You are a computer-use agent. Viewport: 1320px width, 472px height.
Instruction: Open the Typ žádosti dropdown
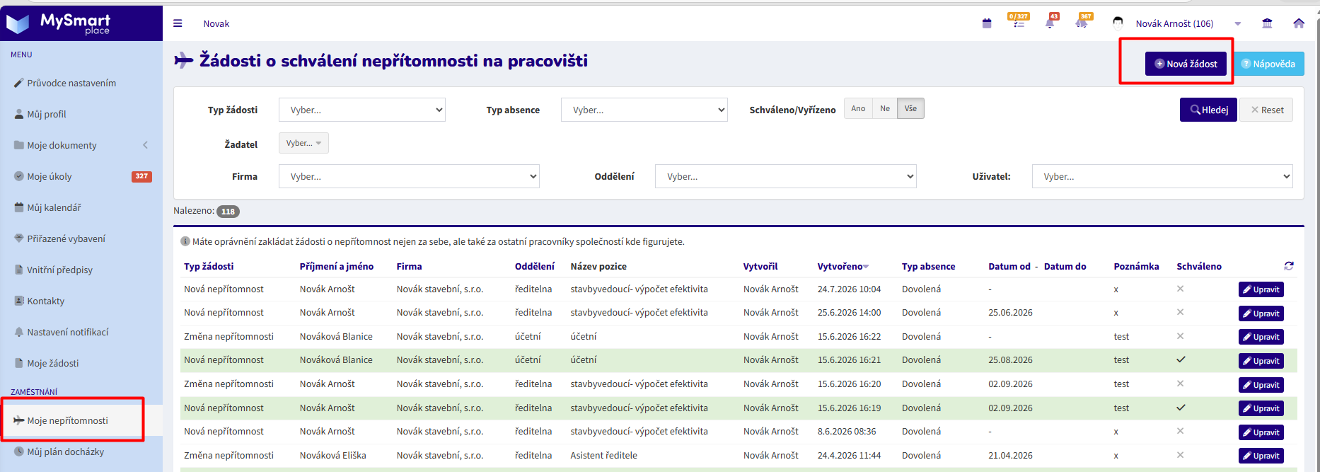coord(362,110)
